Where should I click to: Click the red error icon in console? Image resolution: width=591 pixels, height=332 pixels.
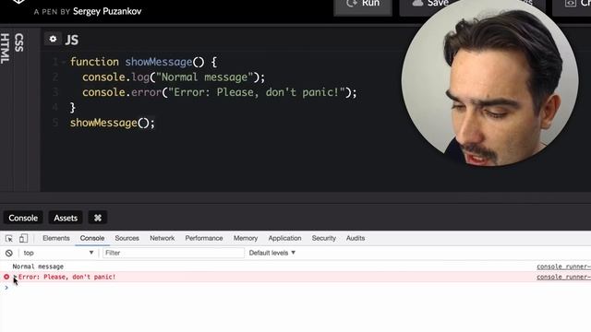[x=6, y=277]
